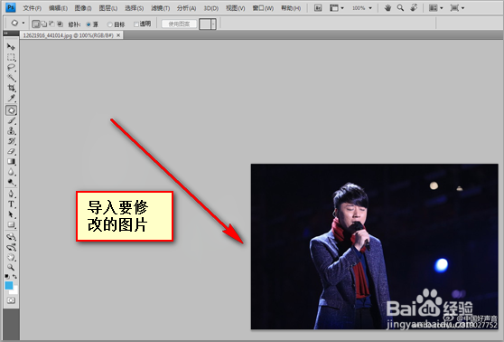Screen dimensions: 504x342
Task: Select the Blur tool
Action: click(x=11, y=172)
